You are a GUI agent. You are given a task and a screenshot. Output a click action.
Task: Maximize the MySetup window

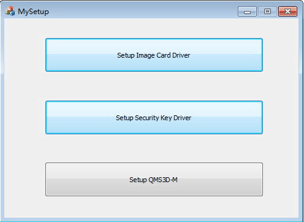pyautogui.click(x=267, y=11)
